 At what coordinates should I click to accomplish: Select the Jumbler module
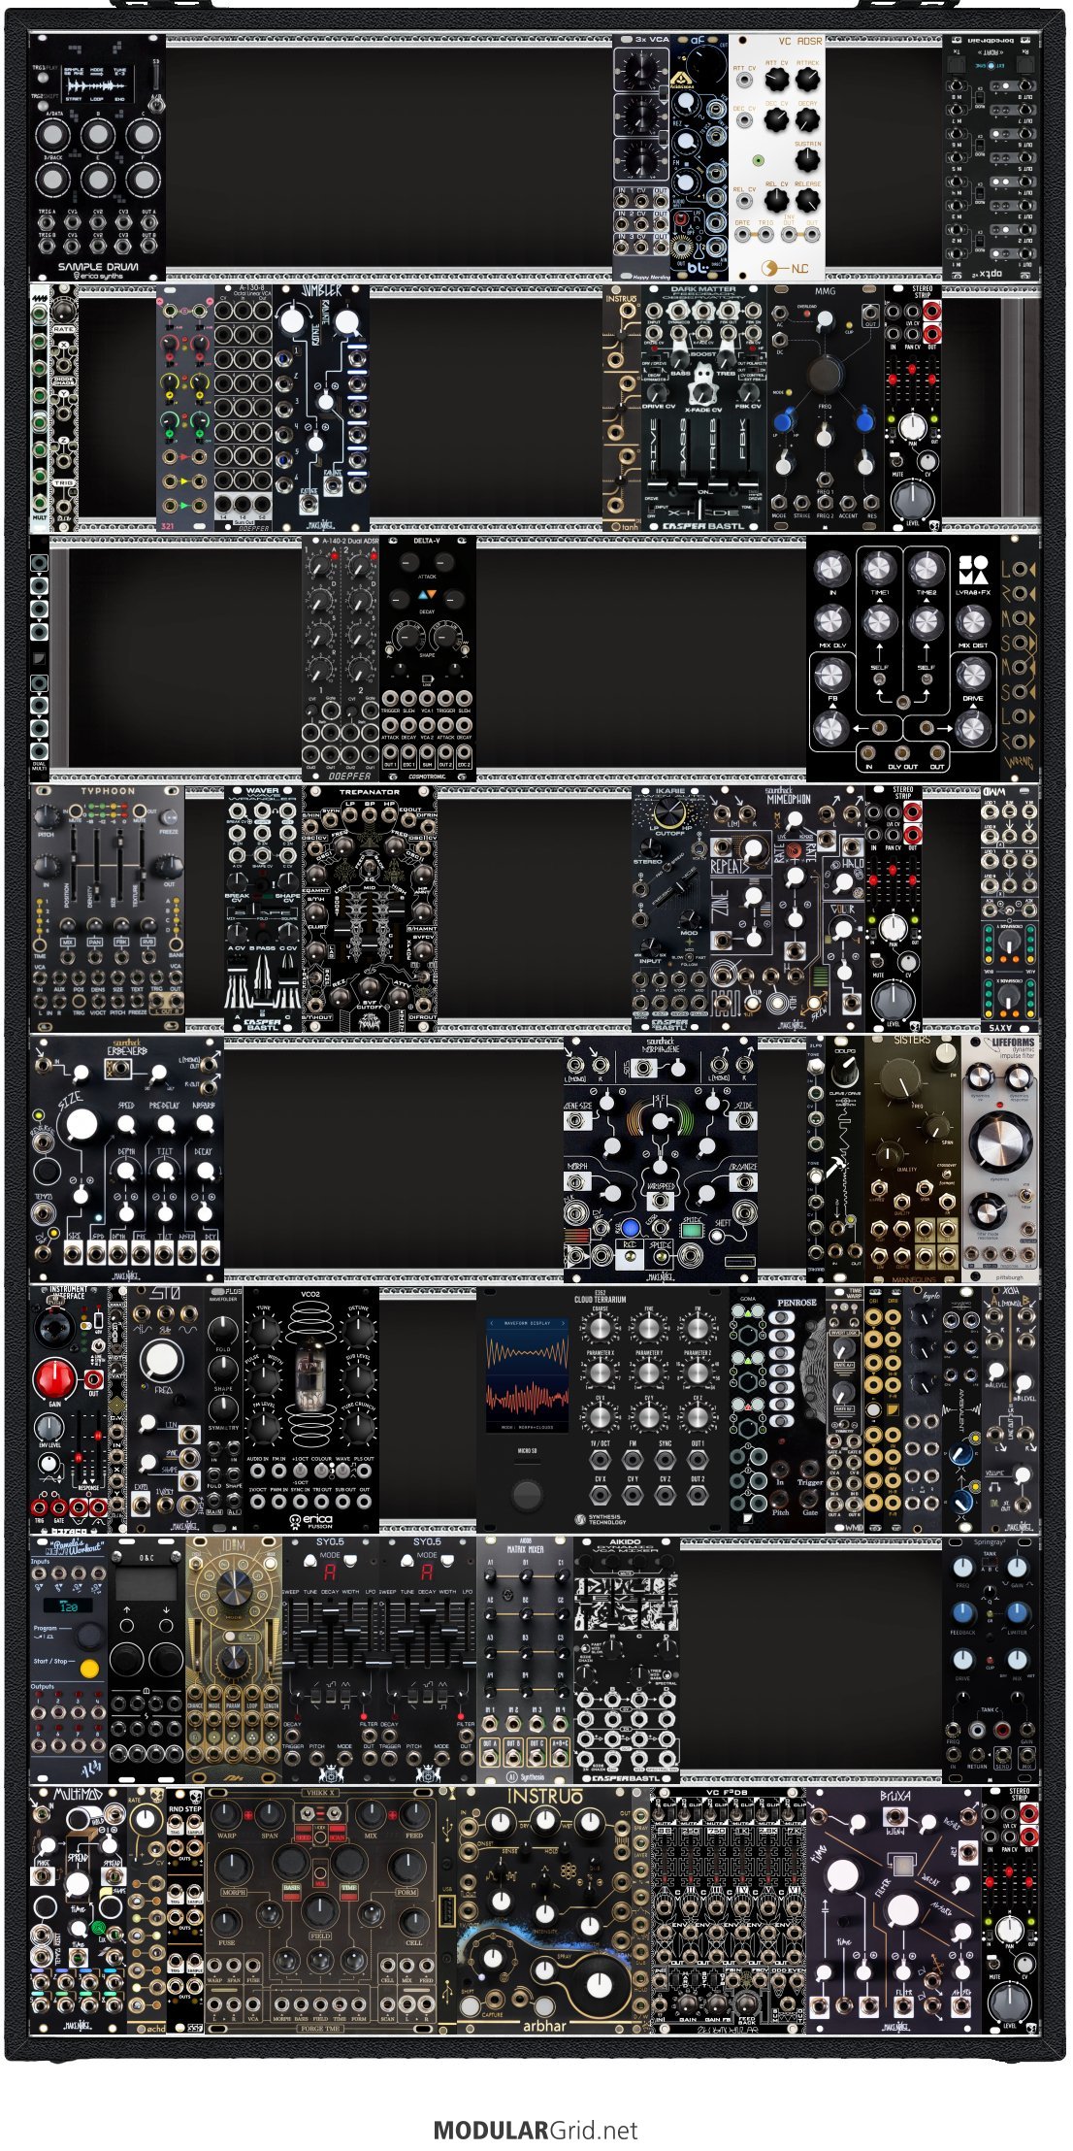pos(321,408)
